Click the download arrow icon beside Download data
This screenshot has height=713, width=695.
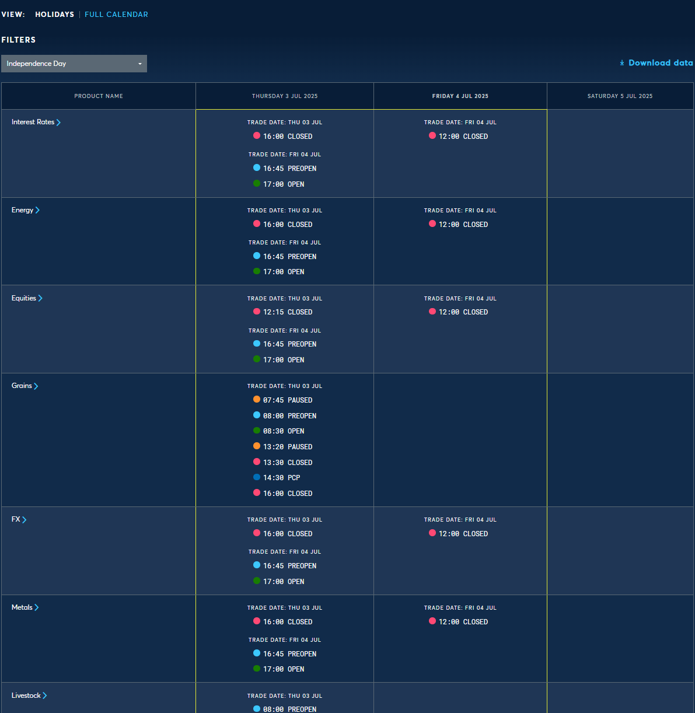tap(622, 62)
